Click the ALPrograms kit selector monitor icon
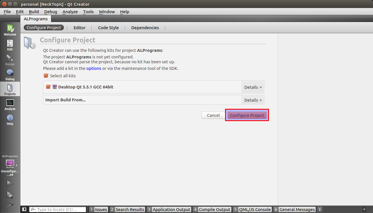 point(10,164)
